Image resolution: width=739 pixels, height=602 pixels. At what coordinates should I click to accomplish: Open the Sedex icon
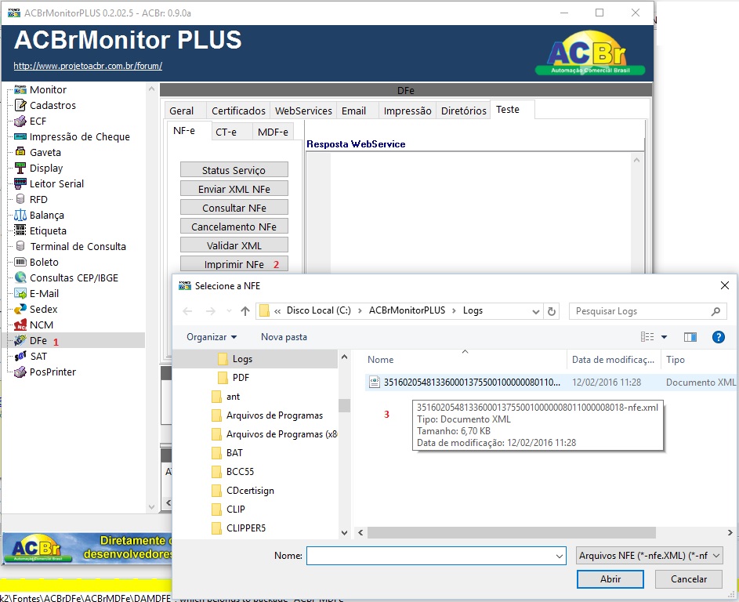click(x=20, y=310)
